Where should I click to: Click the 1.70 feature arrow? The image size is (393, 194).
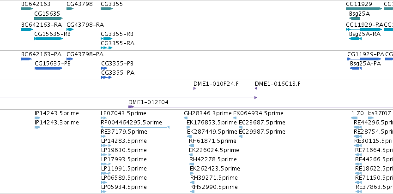point(354,118)
